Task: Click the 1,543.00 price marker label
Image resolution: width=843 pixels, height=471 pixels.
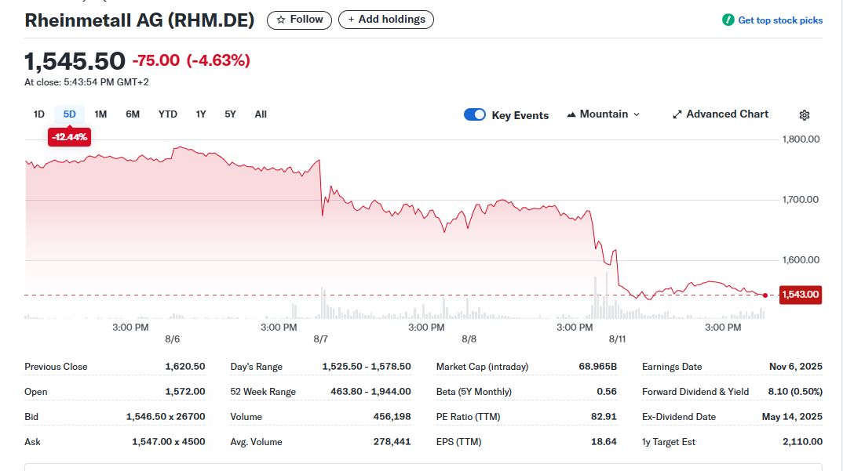Action: [x=800, y=295]
